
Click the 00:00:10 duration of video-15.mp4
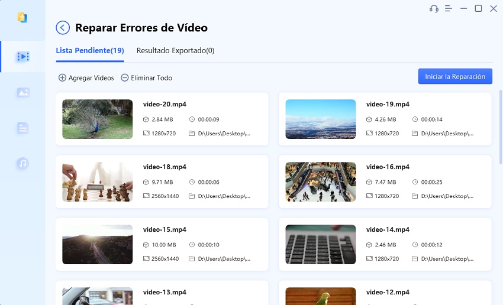pyautogui.click(x=208, y=245)
